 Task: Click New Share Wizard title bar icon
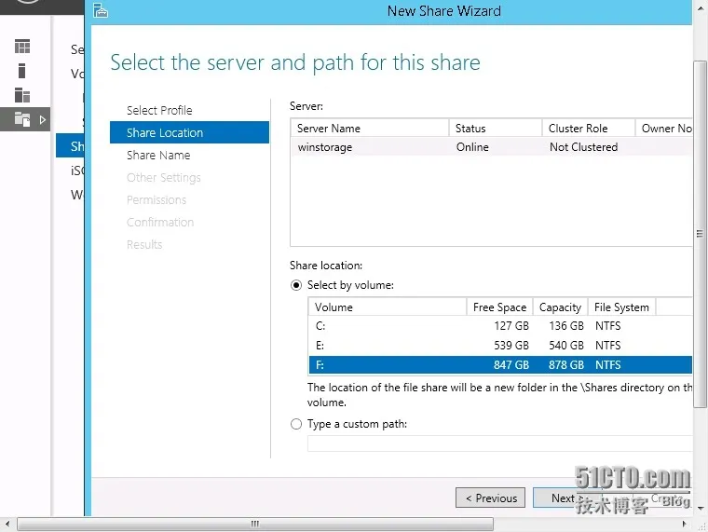click(101, 10)
